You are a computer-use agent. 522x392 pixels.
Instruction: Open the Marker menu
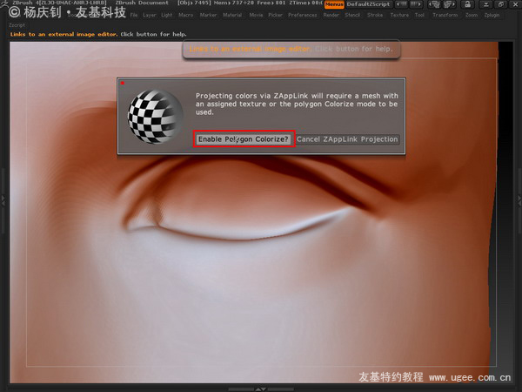208,15
